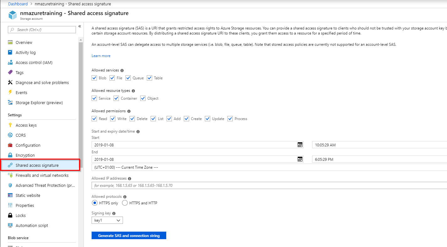Click the Storage Explorer (preview) icon
Image resolution: width=447 pixels, height=247 pixels.
pos(10,102)
